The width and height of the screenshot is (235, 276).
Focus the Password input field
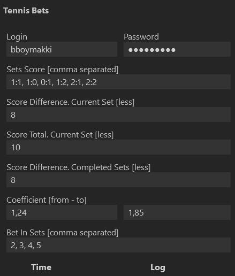[x=177, y=49]
